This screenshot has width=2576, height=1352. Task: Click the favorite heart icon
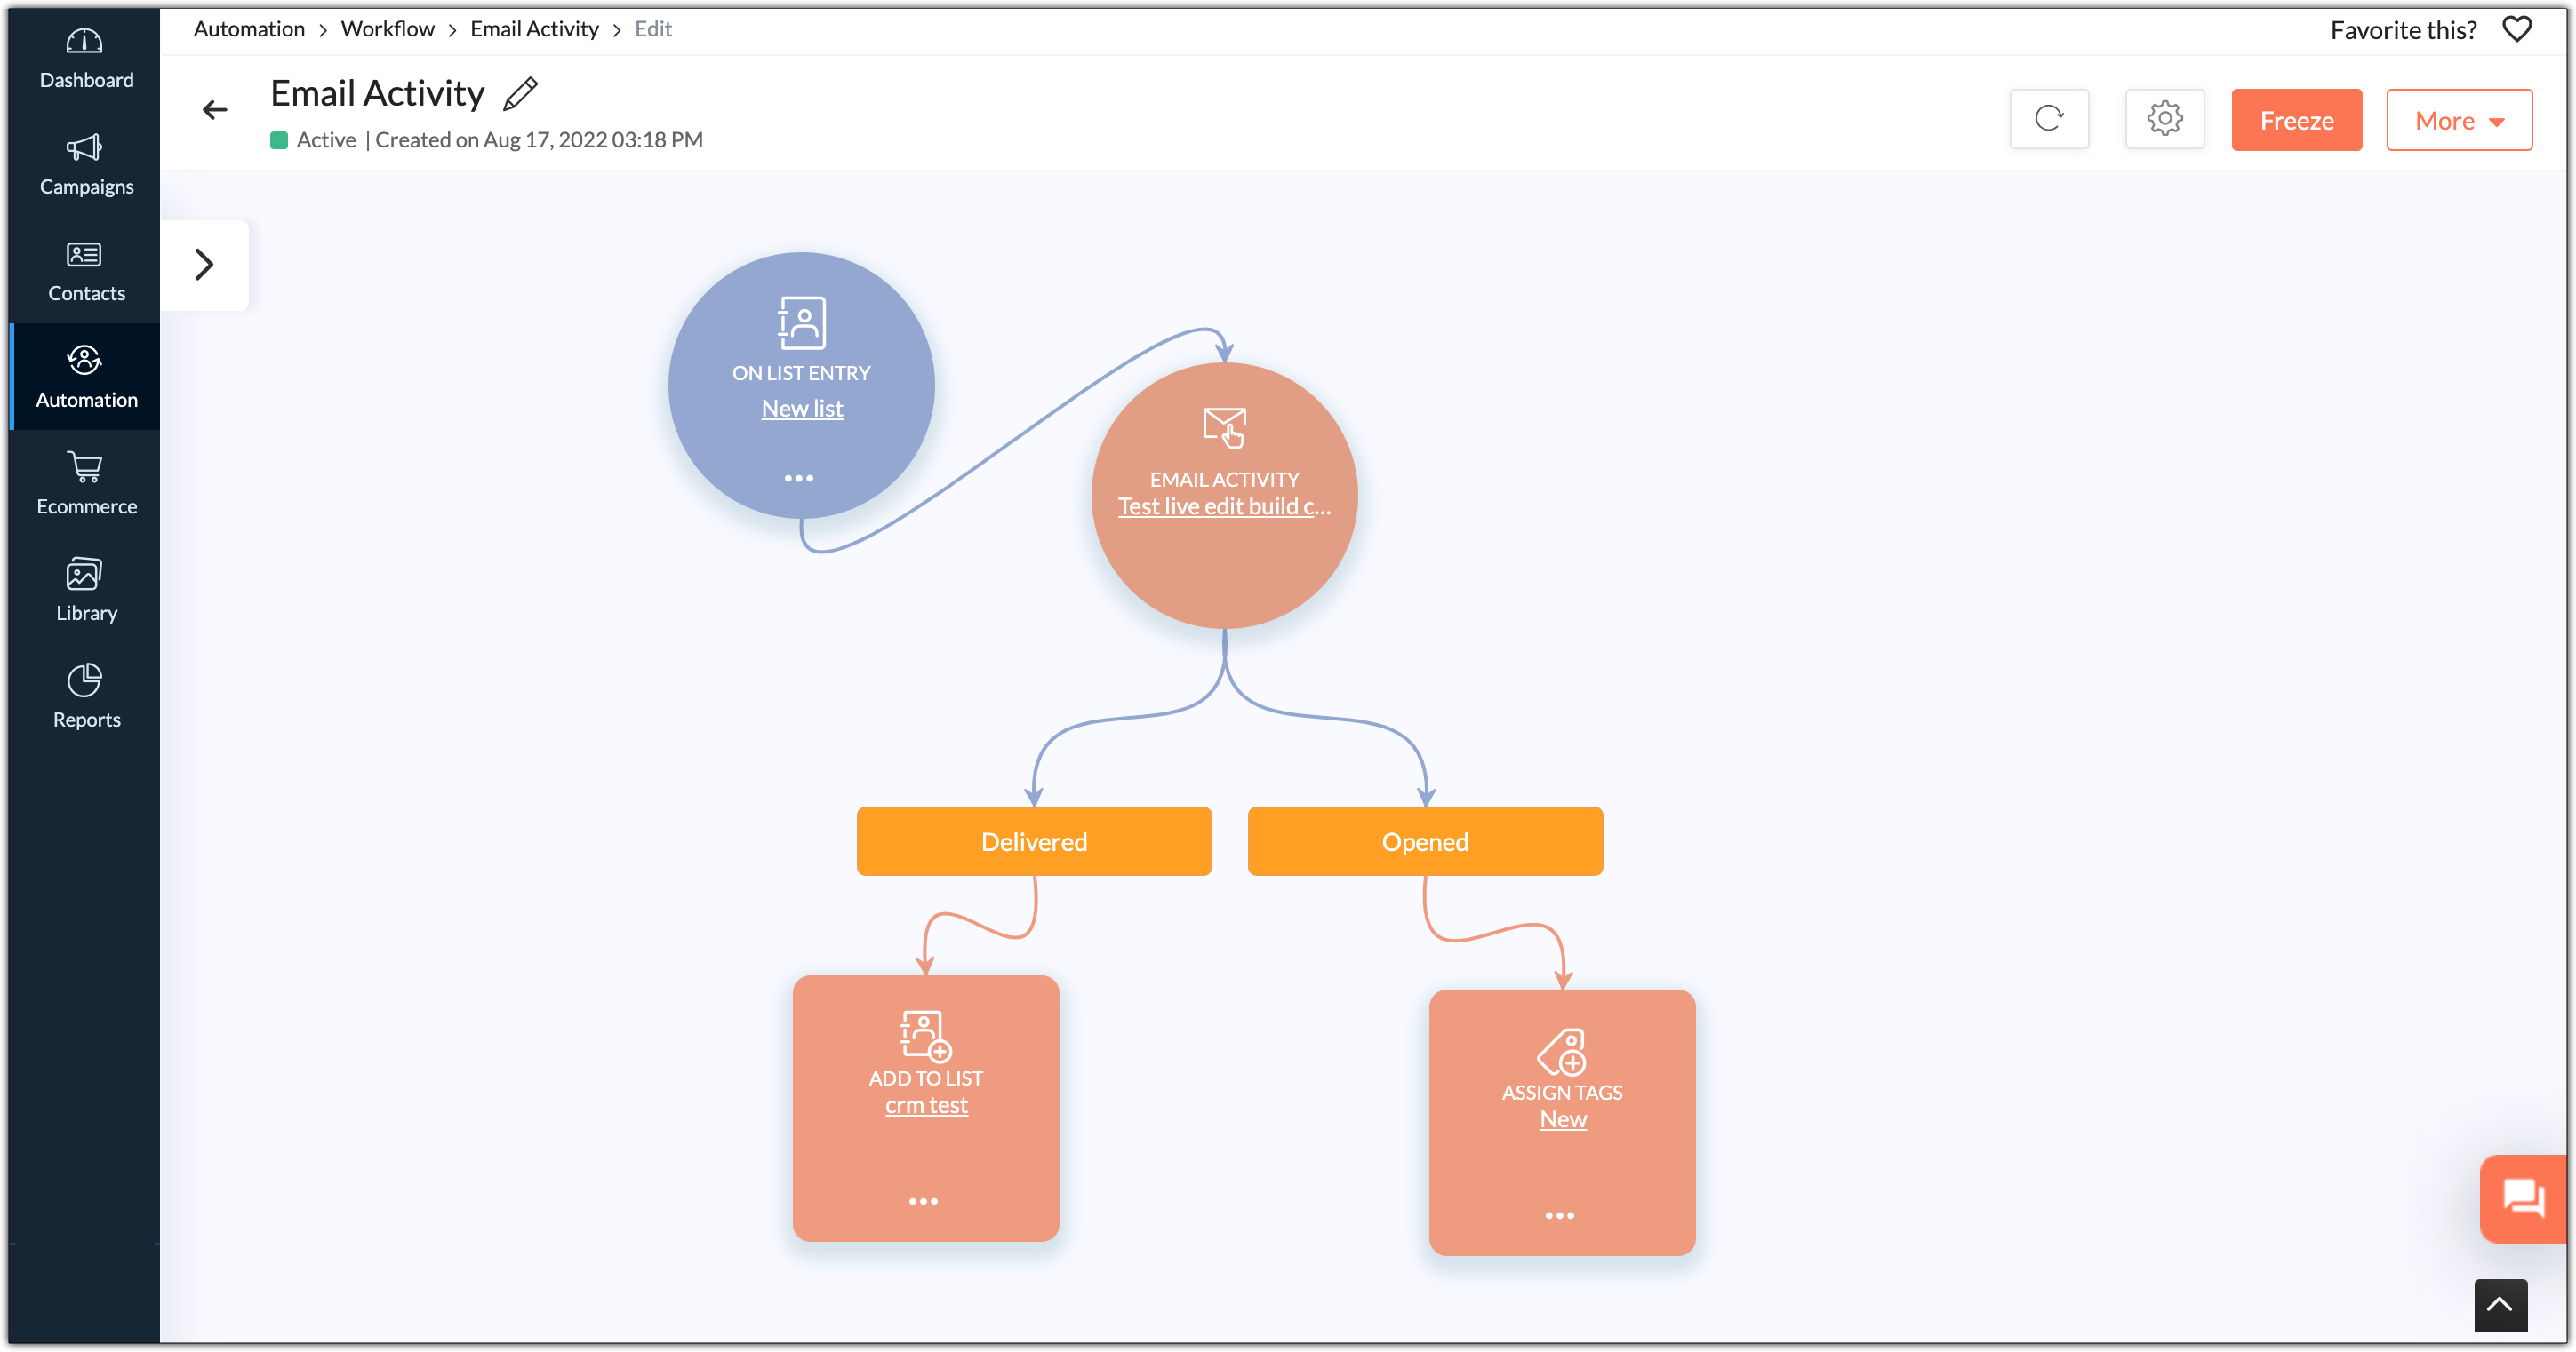click(x=2516, y=29)
